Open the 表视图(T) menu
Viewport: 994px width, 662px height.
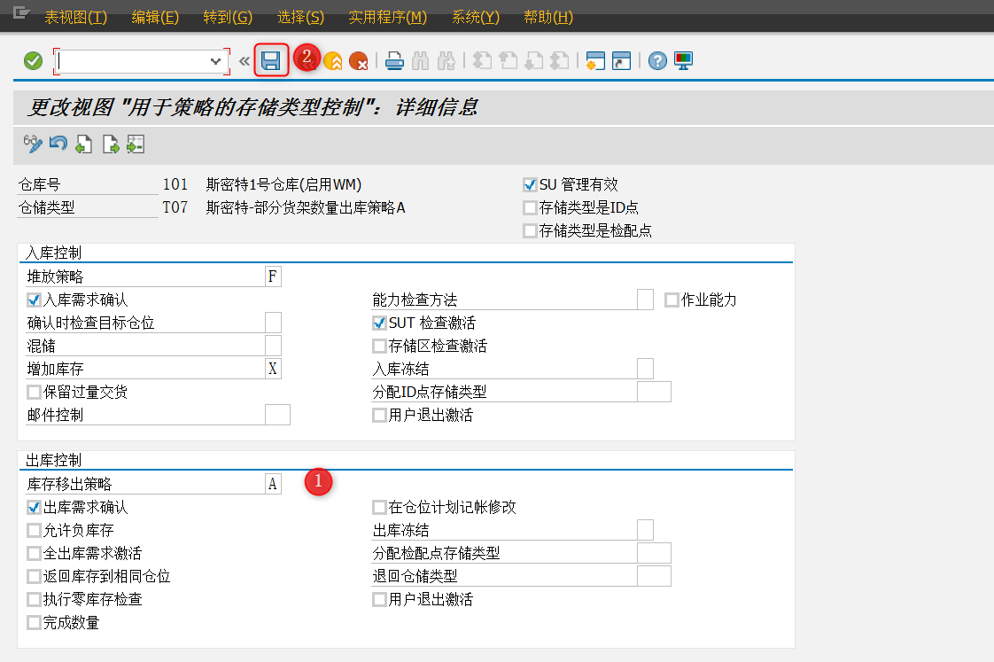click(76, 17)
